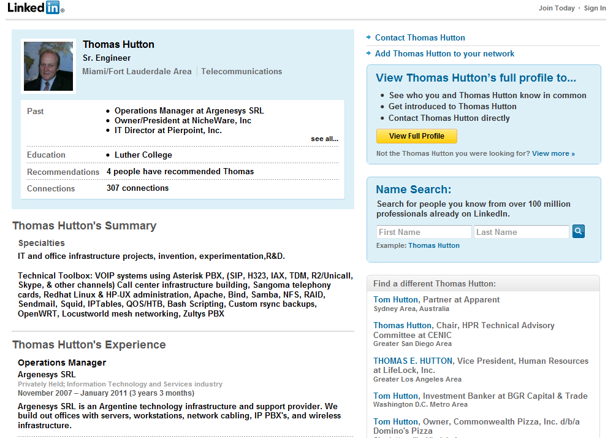Click the Telecommunications industry text

(241, 72)
